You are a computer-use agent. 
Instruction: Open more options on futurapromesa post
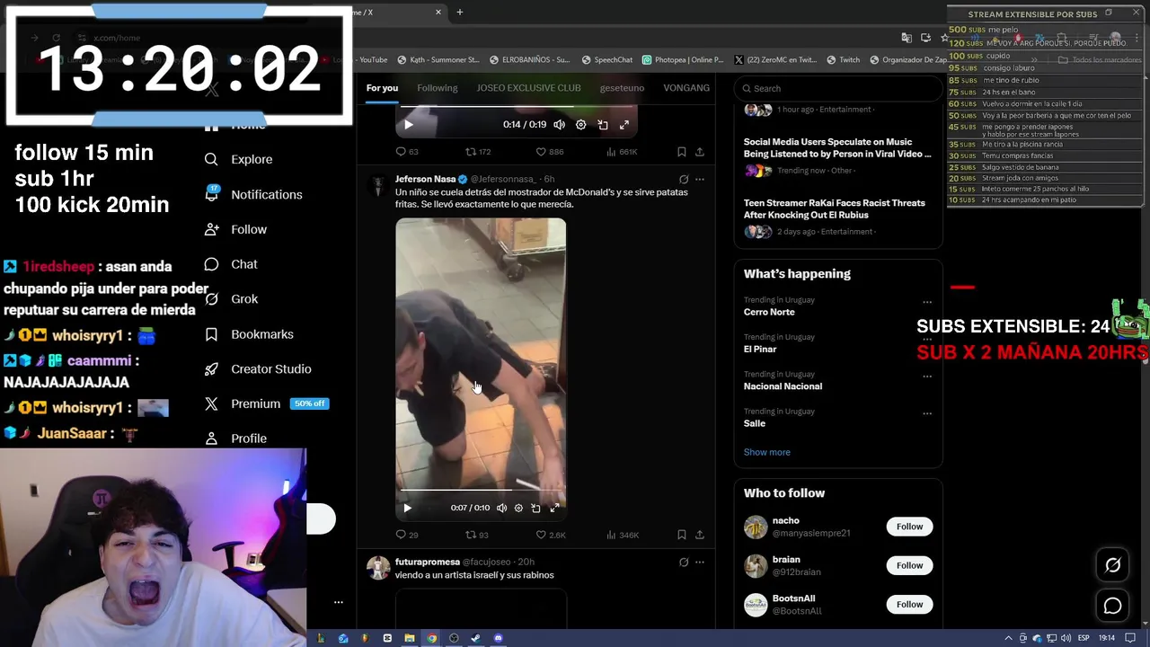(x=700, y=562)
